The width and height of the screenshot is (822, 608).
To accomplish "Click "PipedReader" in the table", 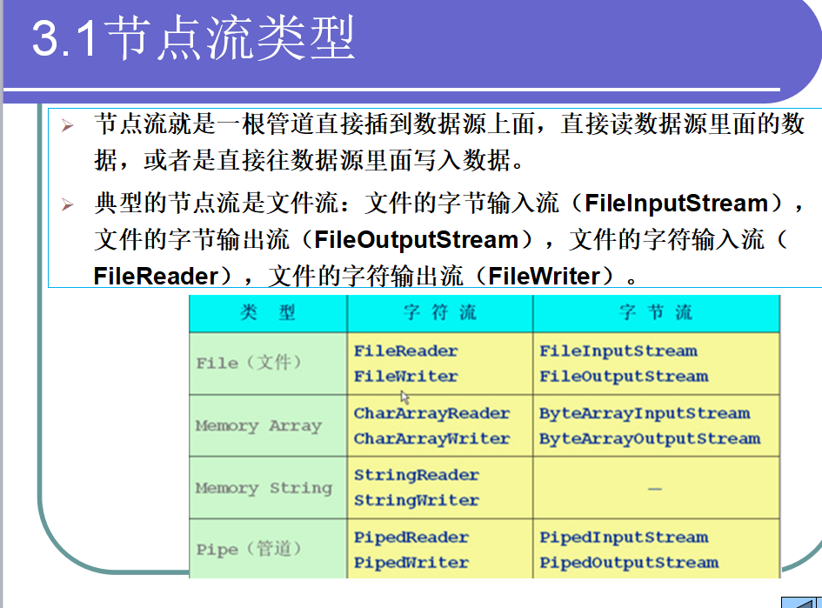I will point(411,538).
